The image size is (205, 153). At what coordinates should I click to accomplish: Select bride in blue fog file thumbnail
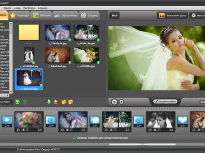click(x=58, y=33)
